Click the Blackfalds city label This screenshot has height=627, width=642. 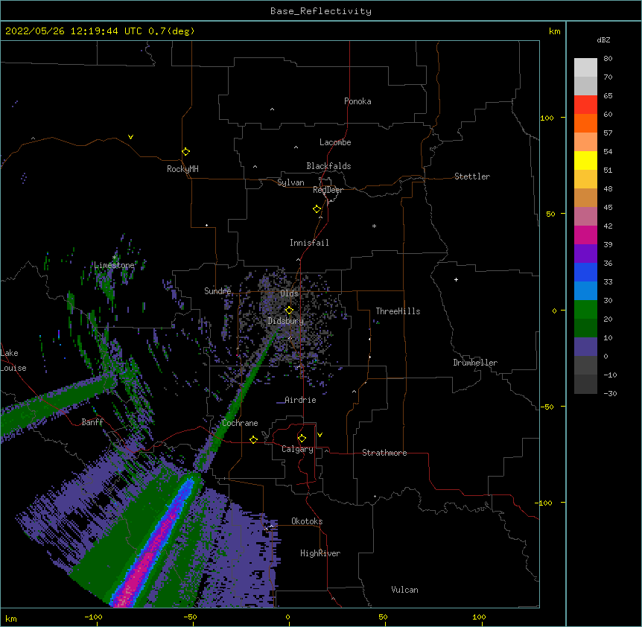coord(328,166)
